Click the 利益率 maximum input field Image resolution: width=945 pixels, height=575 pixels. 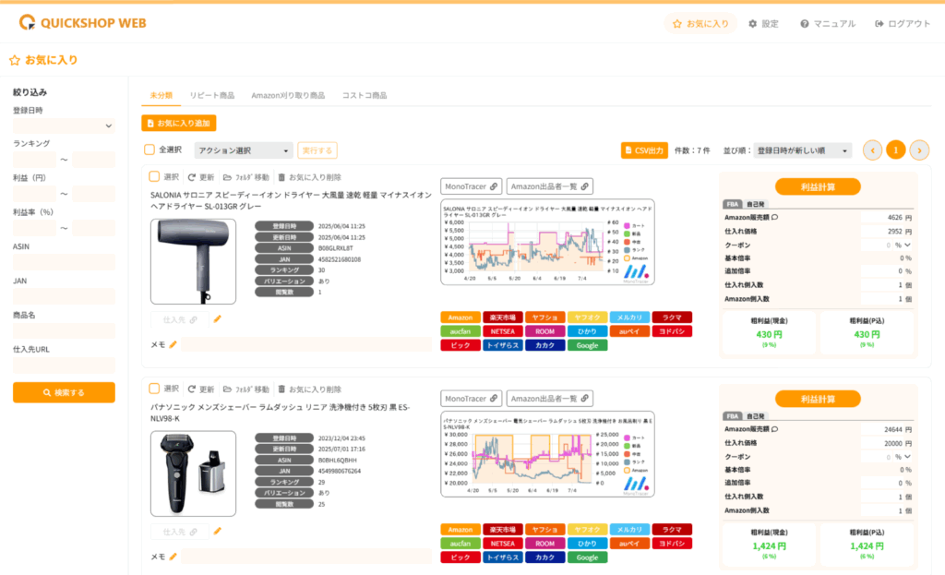click(93, 229)
